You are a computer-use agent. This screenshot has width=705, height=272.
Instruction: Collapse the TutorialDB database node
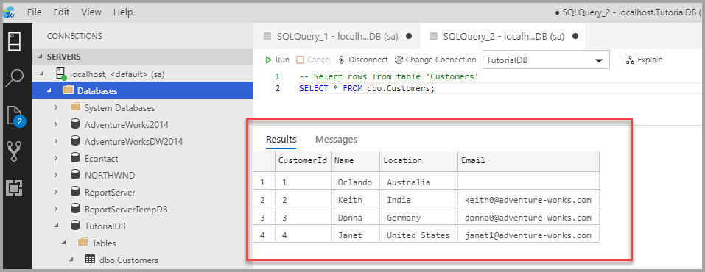click(56, 226)
